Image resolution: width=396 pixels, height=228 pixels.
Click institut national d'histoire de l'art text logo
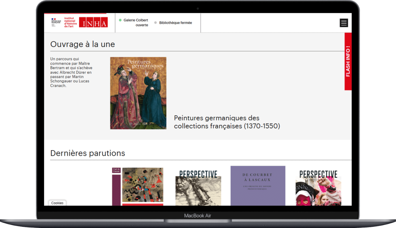click(71, 22)
